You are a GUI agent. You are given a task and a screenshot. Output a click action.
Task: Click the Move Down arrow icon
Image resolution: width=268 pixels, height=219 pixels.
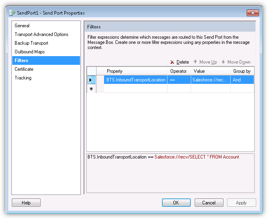[223, 62]
